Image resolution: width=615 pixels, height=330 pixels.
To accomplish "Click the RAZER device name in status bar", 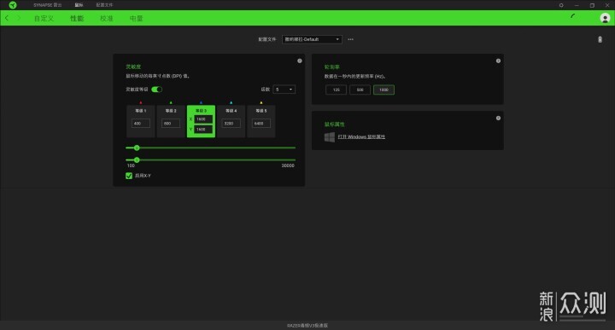I will [x=307, y=325].
